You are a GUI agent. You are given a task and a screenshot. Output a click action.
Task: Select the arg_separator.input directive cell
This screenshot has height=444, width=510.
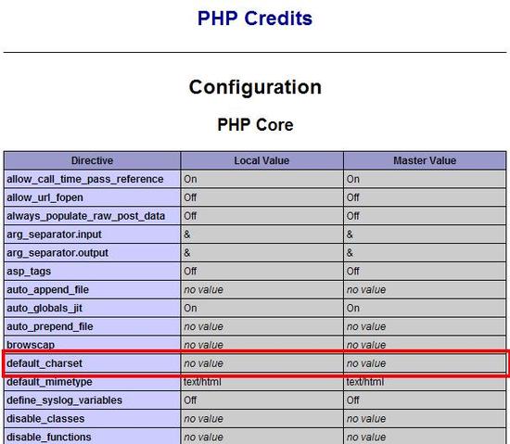92,235
